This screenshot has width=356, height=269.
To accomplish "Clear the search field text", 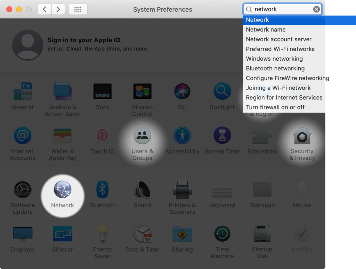I will (x=316, y=9).
